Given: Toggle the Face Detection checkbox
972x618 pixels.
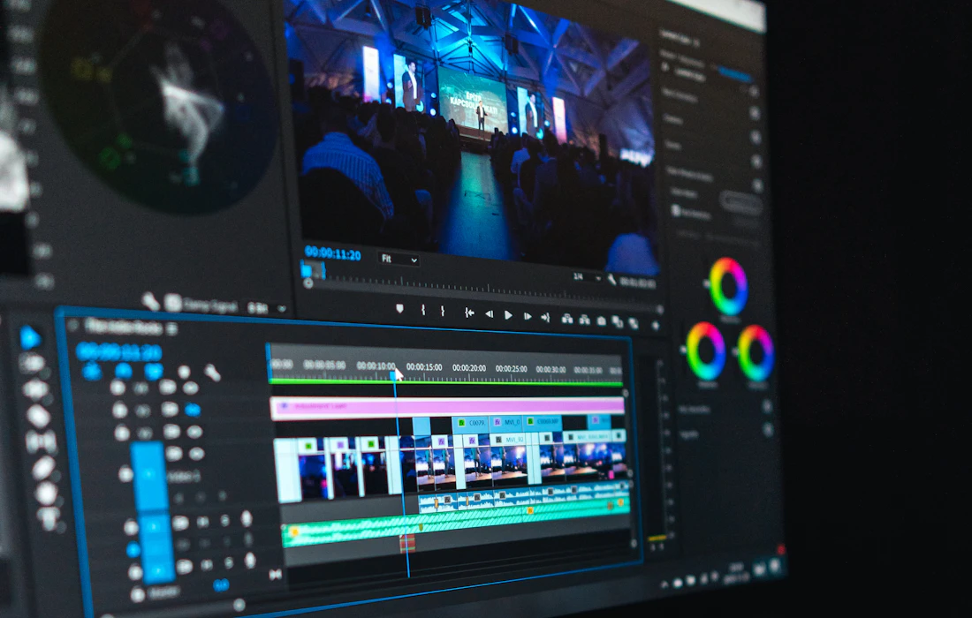Looking at the screenshot, I should point(676,211).
